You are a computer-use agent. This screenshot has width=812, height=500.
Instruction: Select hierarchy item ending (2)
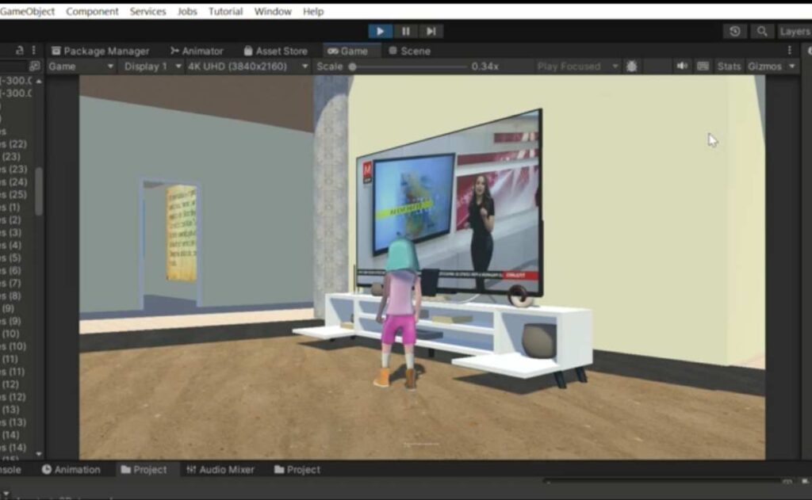pos(11,220)
